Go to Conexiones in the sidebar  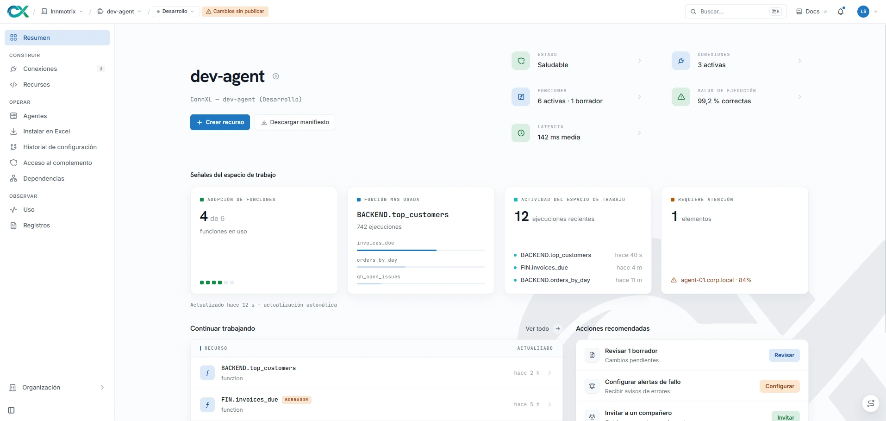click(x=57, y=69)
